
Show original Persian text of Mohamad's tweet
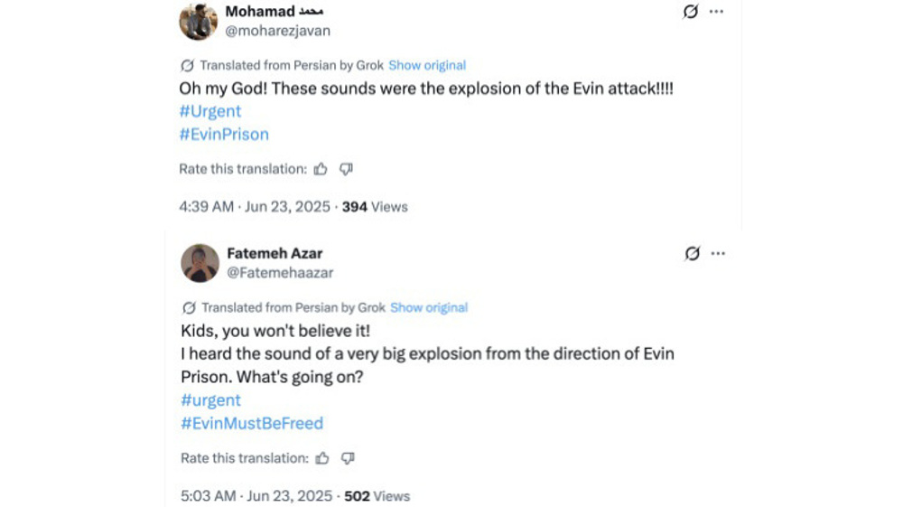(427, 65)
